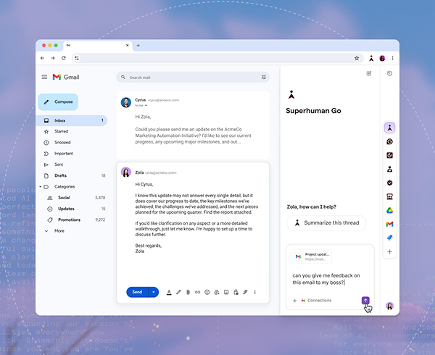435x355 pixels.
Task: Expand More labels in the sidebar
Action: 47,230
